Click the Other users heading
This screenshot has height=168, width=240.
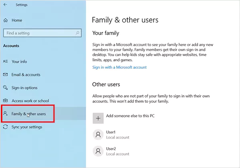pyautogui.click(x=106, y=84)
